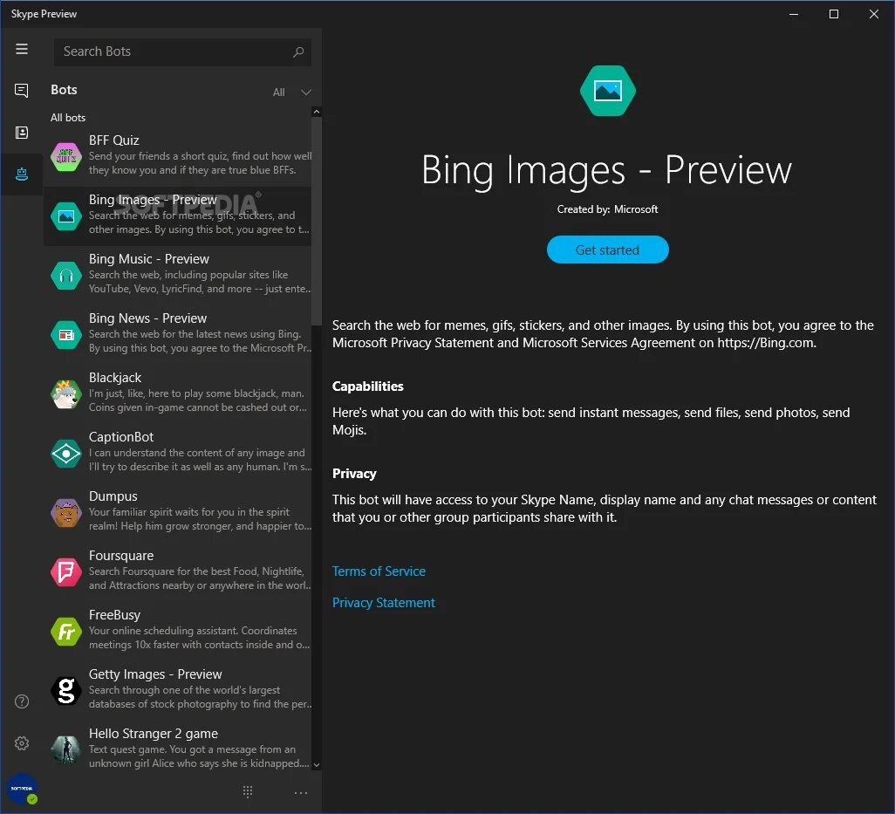The height and width of the screenshot is (814, 895).
Task: Open the Privacy Statement link
Action: (384, 603)
